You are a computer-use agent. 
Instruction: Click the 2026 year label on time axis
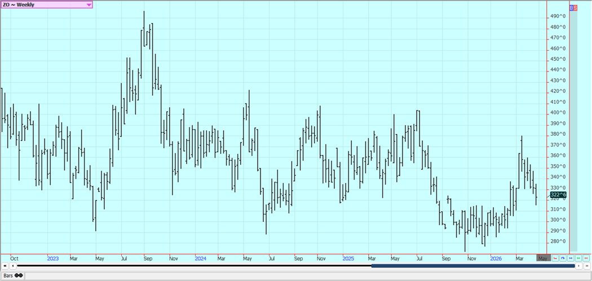[496, 258]
